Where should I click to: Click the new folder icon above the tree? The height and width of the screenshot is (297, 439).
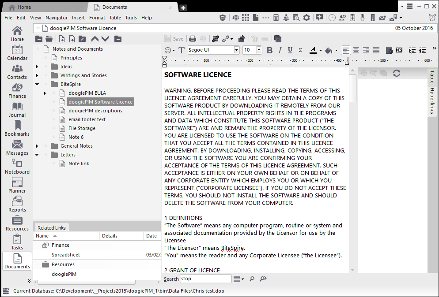[38, 39]
